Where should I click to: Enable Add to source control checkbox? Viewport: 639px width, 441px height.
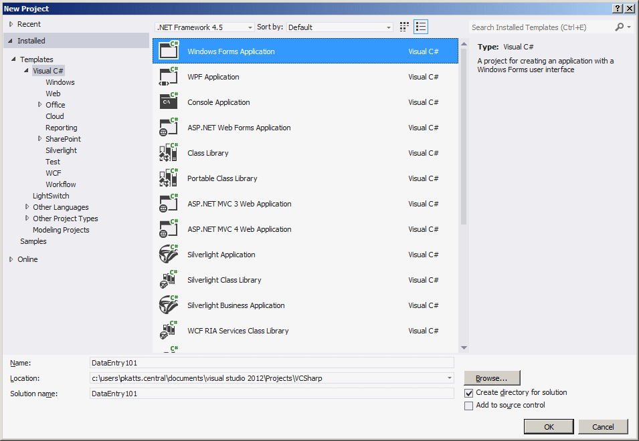click(468, 406)
